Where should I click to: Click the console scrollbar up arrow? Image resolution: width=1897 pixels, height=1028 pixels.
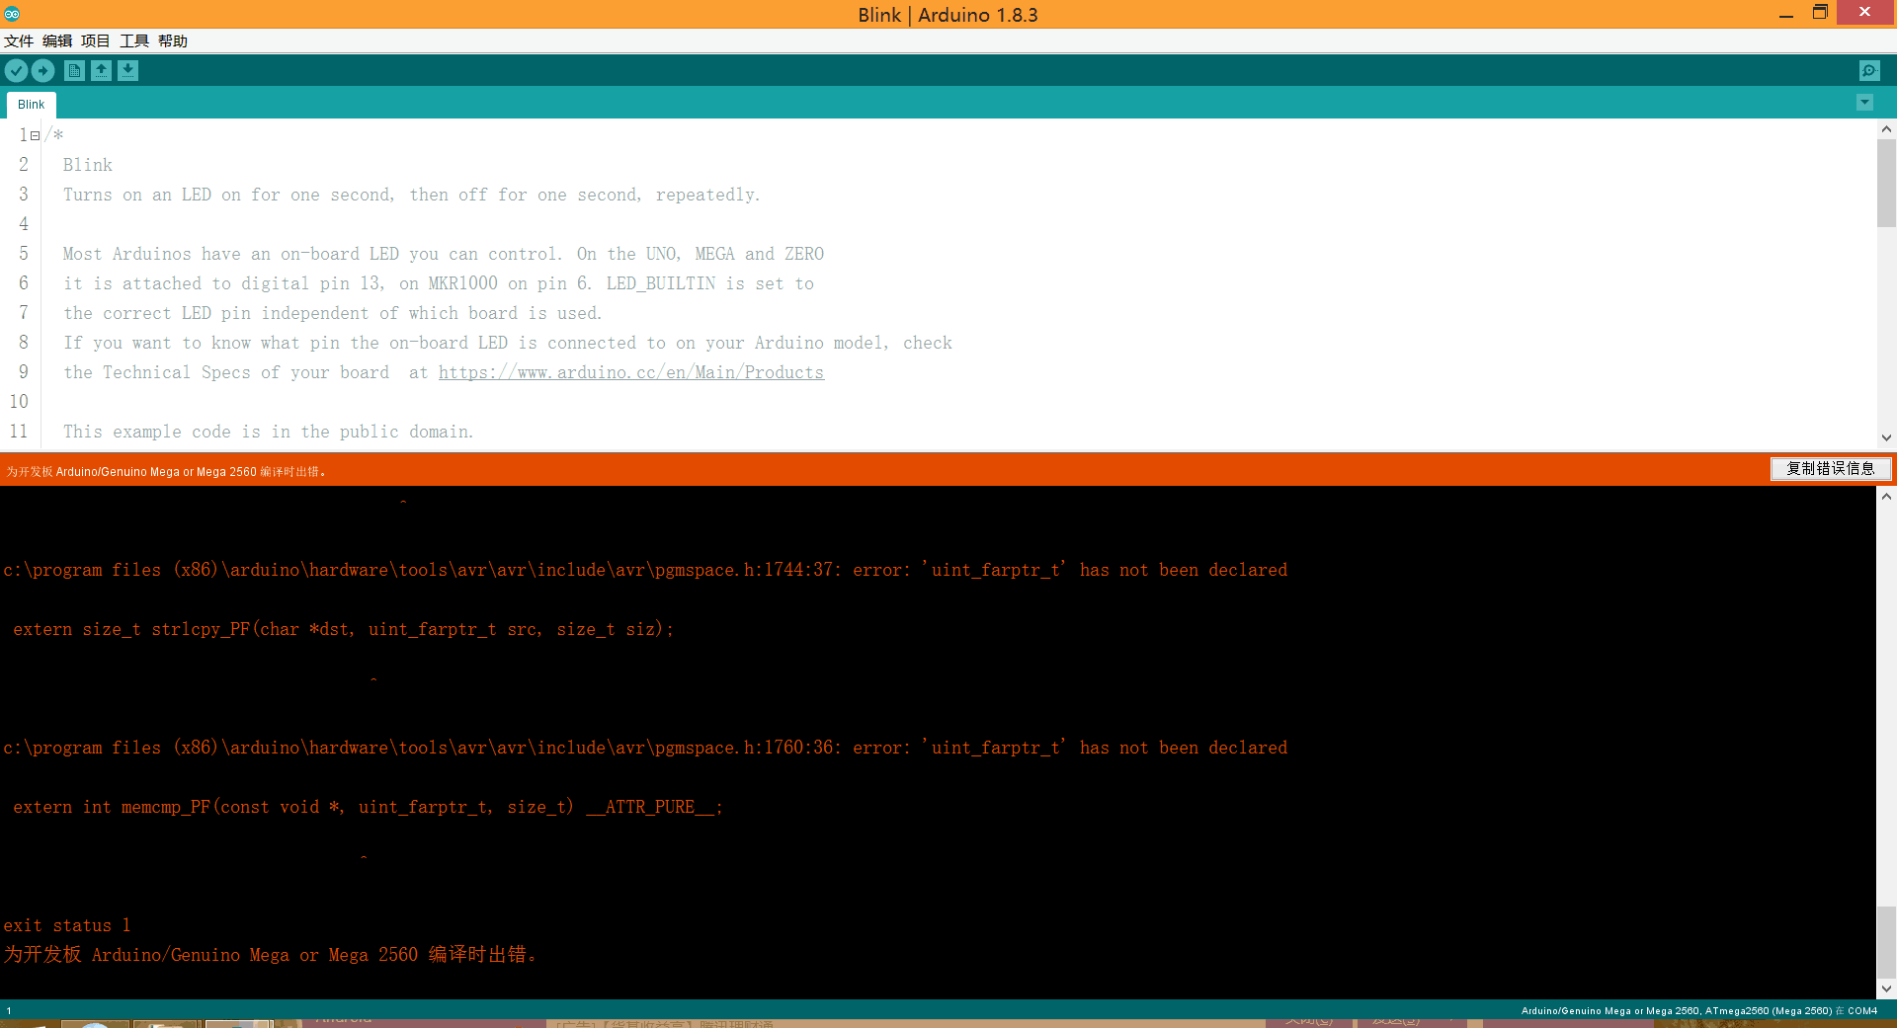coord(1886,495)
